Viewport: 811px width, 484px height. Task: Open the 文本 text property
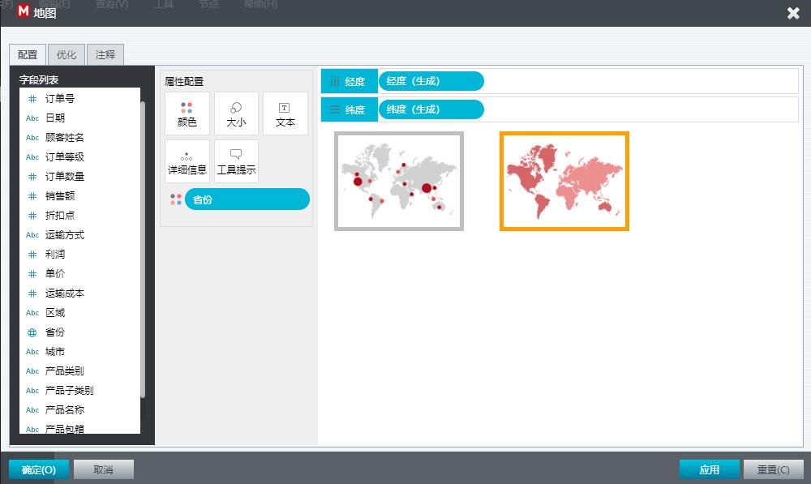click(x=285, y=114)
